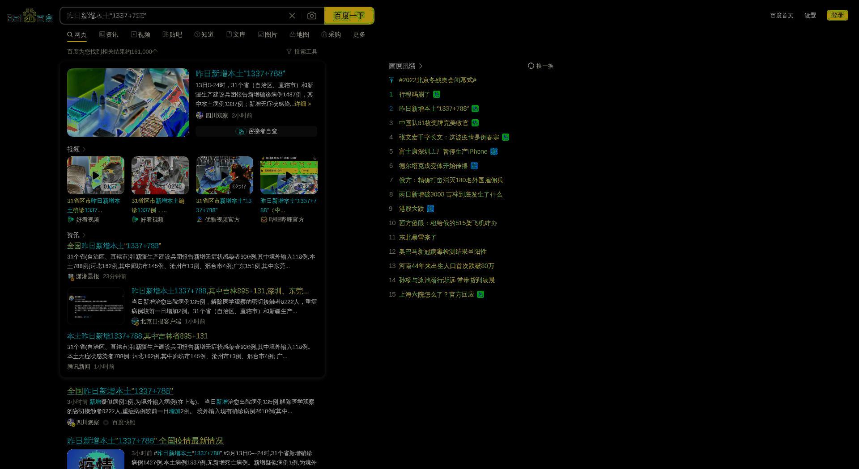Select the 网页 tab
The width and height of the screenshot is (859, 469).
[77, 34]
